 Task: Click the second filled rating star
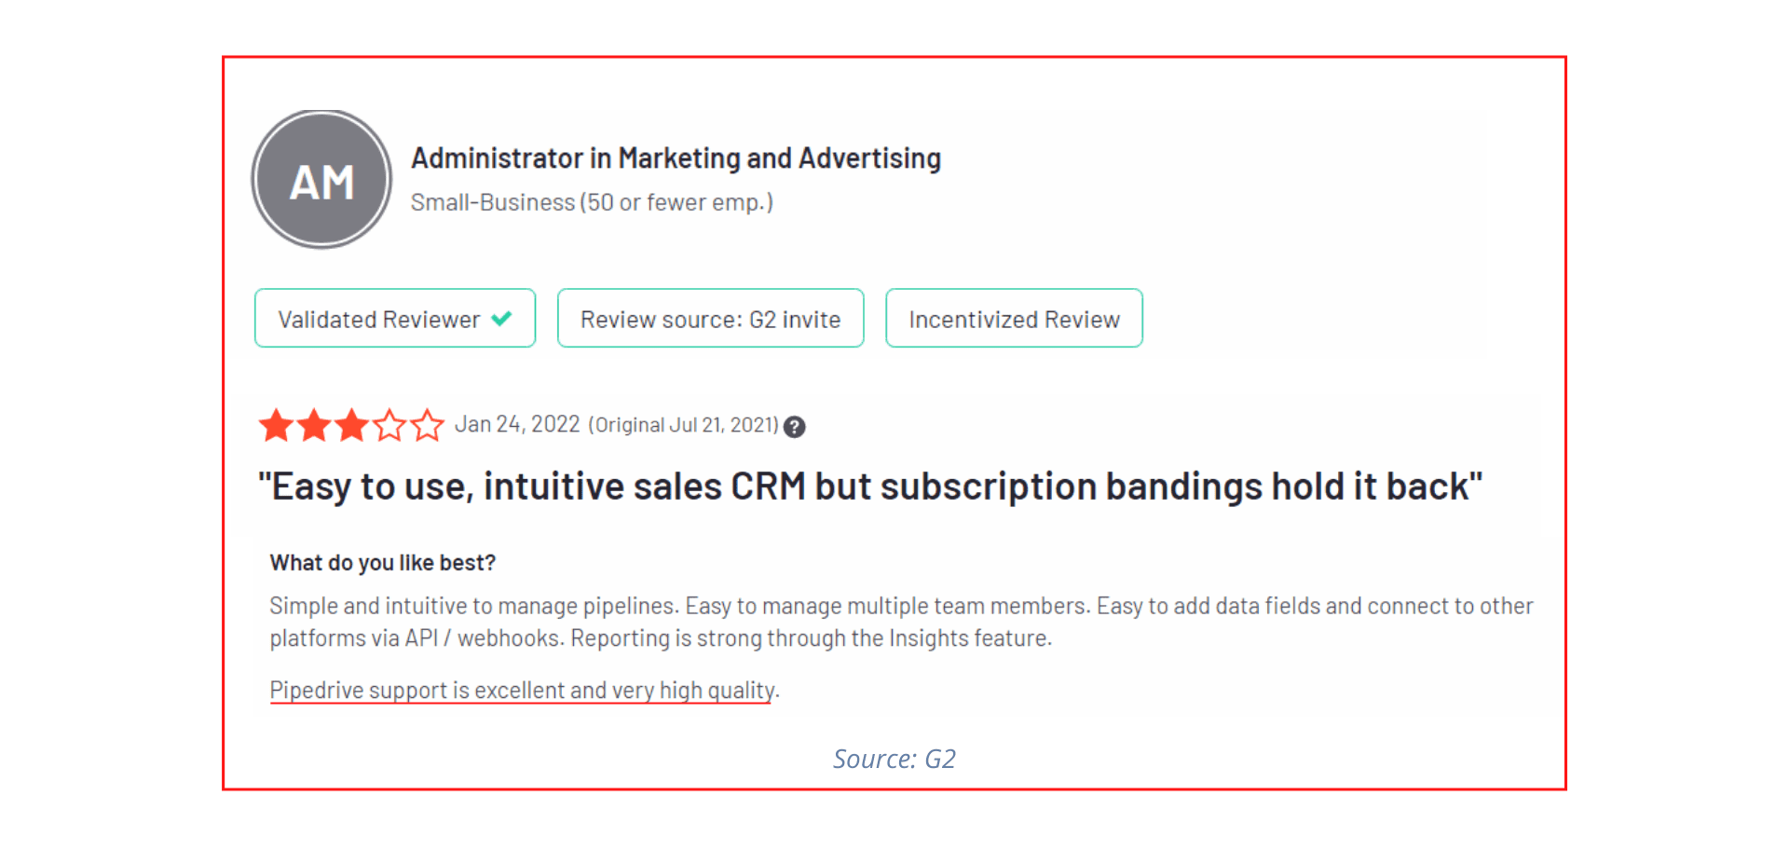pos(314,425)
